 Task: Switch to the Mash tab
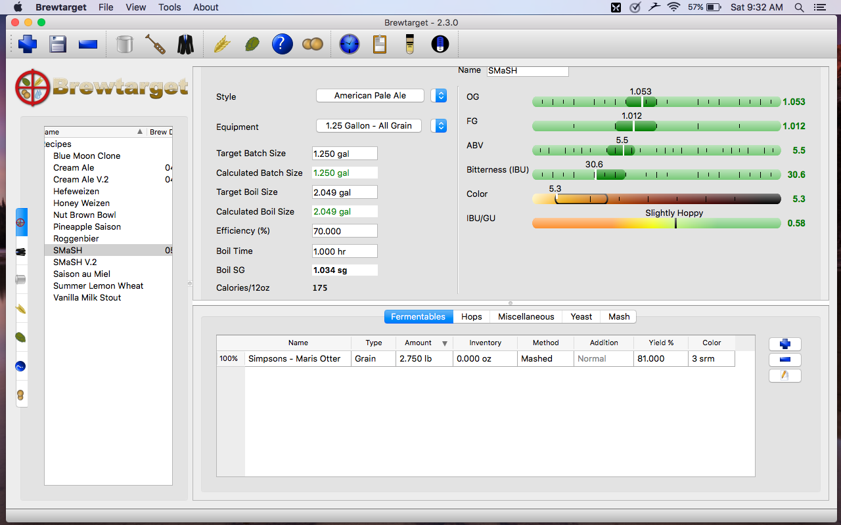[619, 316]
